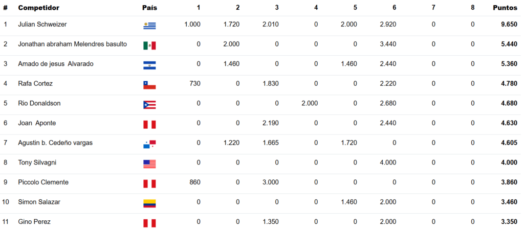This screenshot has height=232, width=524.
Task: Click Piccolo Clemente's event 3 score 3.000
Action: 270,182
